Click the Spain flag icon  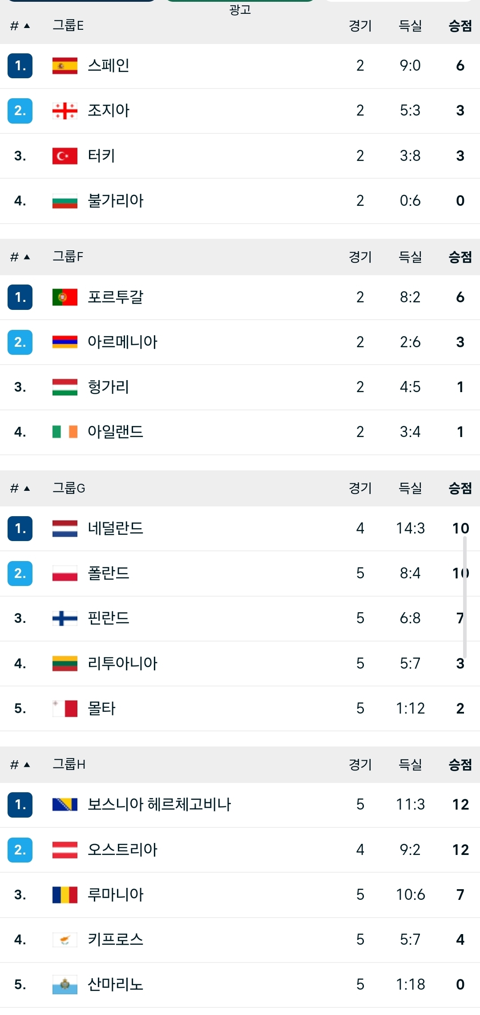tap(65, 66)
